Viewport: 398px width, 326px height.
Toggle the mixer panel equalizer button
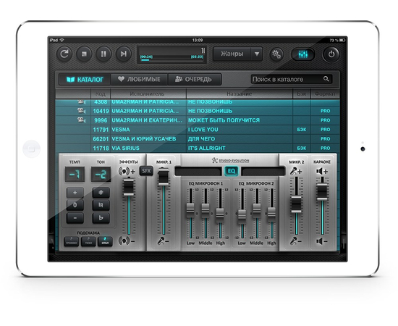tap(303, 54)
